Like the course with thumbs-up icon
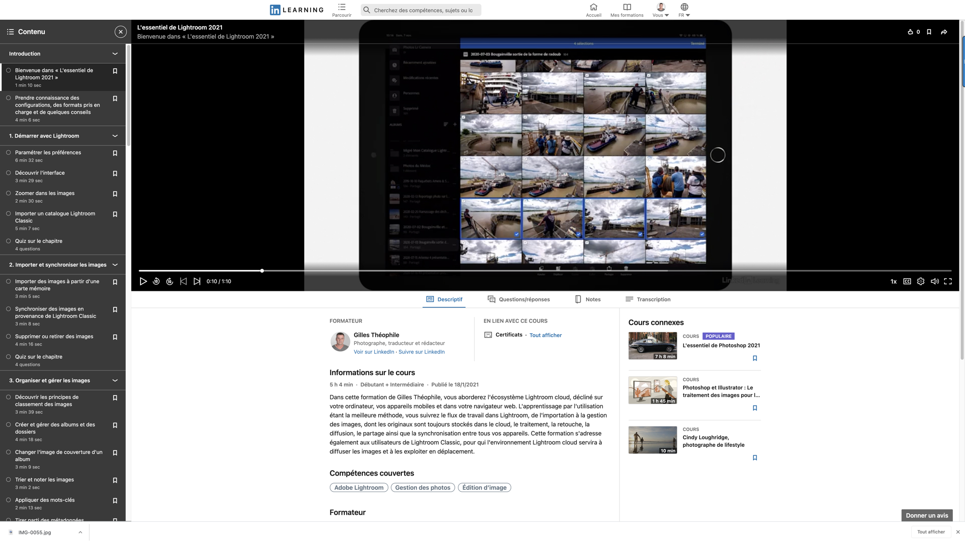The width and height of the screenshot is (965, 543). tap(910, 32)
